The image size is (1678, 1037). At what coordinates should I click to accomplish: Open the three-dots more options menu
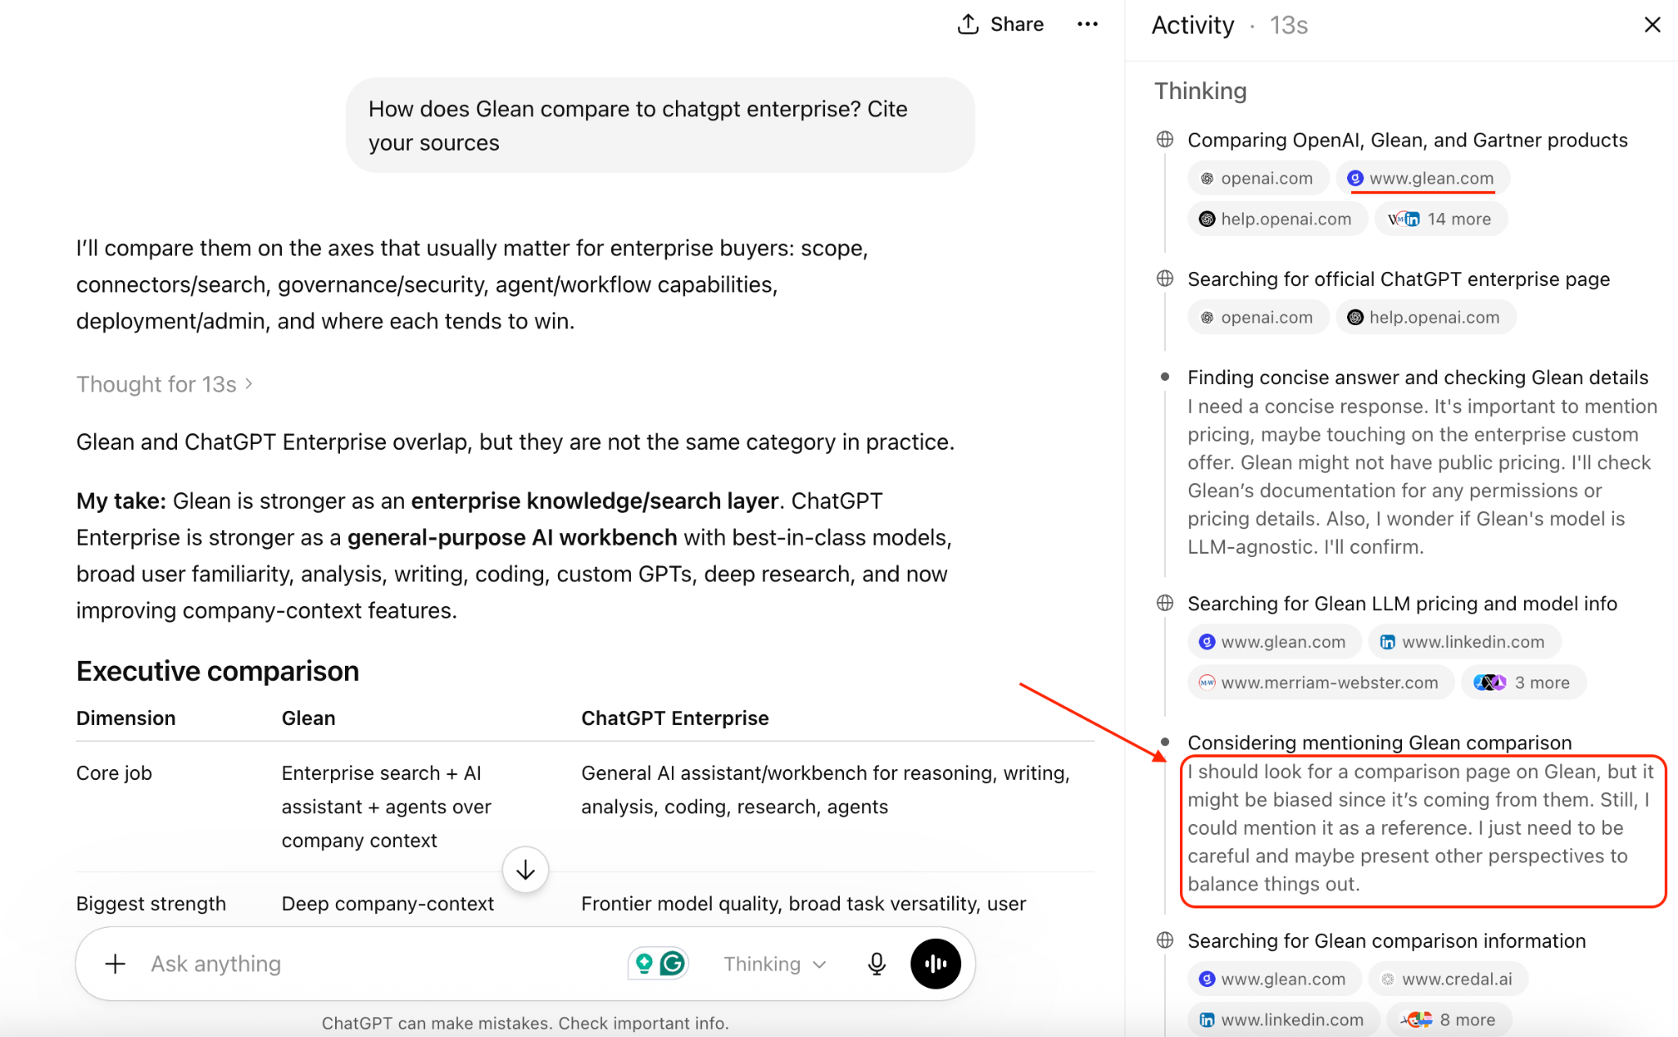1087,25
